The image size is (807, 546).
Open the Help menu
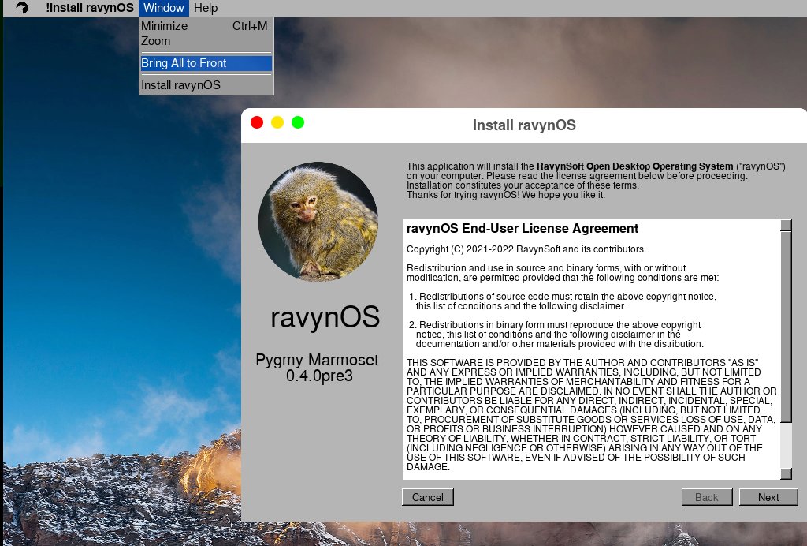tap(206, 8)
